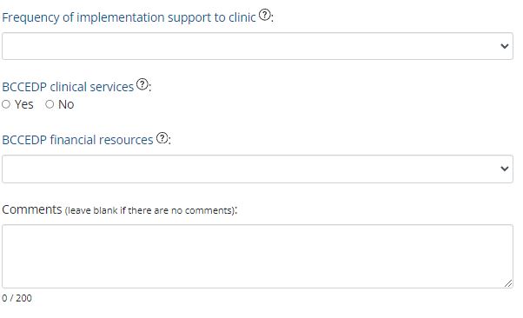The width and height of the screenshot is (523, 318).
Task: Select Yes radio for BCCEDP clinical services
Action: click(x=6, y=104)
